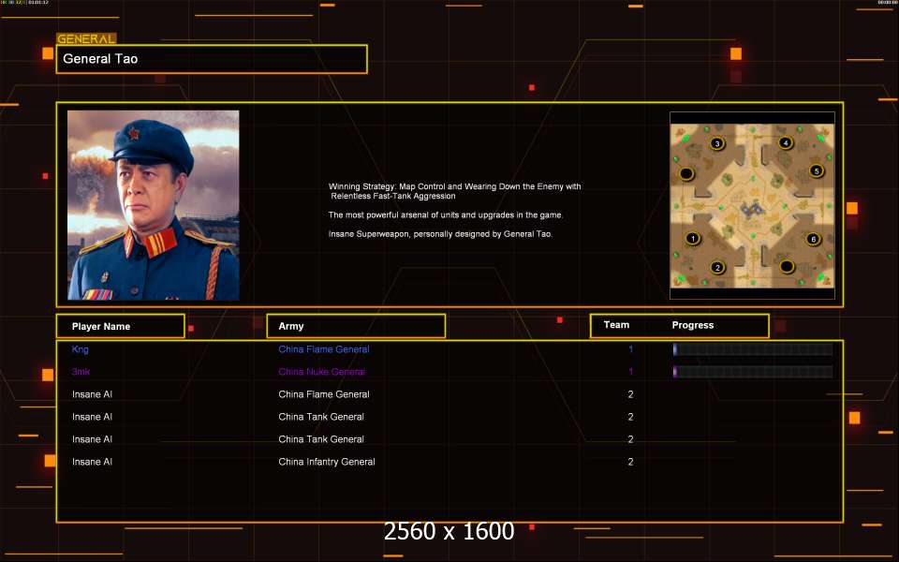Viewport: 899px width, 562px height.
Task: Select player name Kng
Action: [x=81, y=349]
